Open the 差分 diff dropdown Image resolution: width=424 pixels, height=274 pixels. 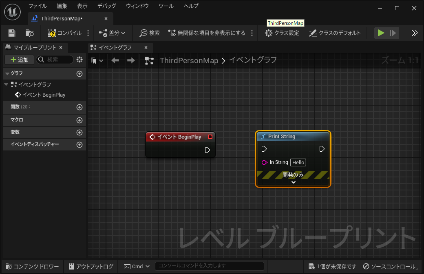point(112,33)
